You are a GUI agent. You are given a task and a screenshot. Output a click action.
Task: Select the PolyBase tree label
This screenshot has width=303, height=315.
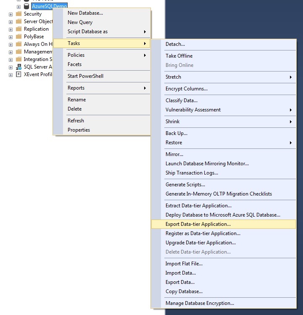point(34,37)
